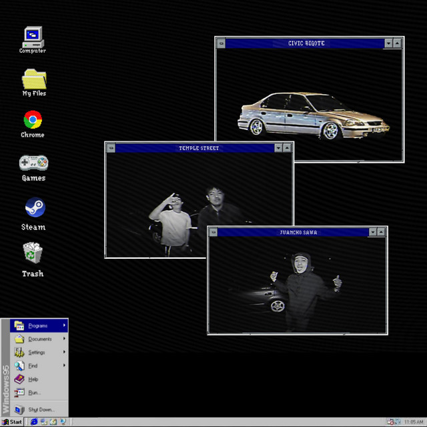Click Internet Explorer in quick launch bar
Image resolution: width=427 pixels, height=427 pixels.
[35, 422]
